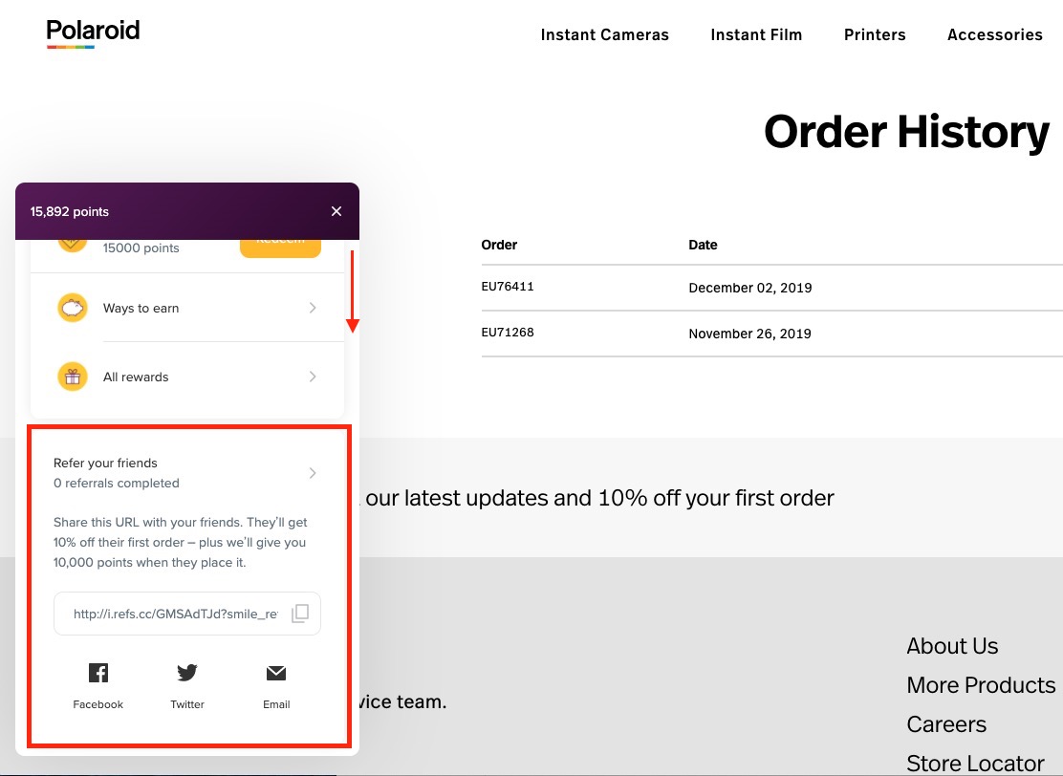Viewport: 1063px width, 776px height.
Task: Open order EU71268
Action: [x=508, y=332]
